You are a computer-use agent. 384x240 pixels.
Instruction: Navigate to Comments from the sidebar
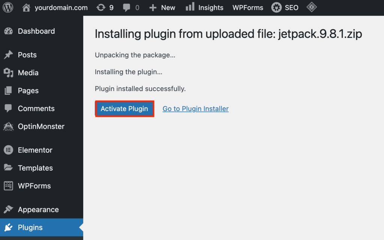click(x=36, y=109)
